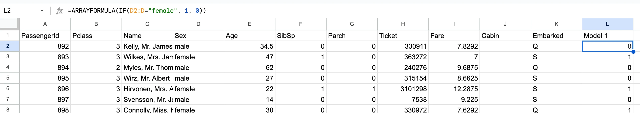The width and height of the screenshot is (640, 113).
Task: Click the Age cell showing 34.5
Action: [x=249, y=46]
